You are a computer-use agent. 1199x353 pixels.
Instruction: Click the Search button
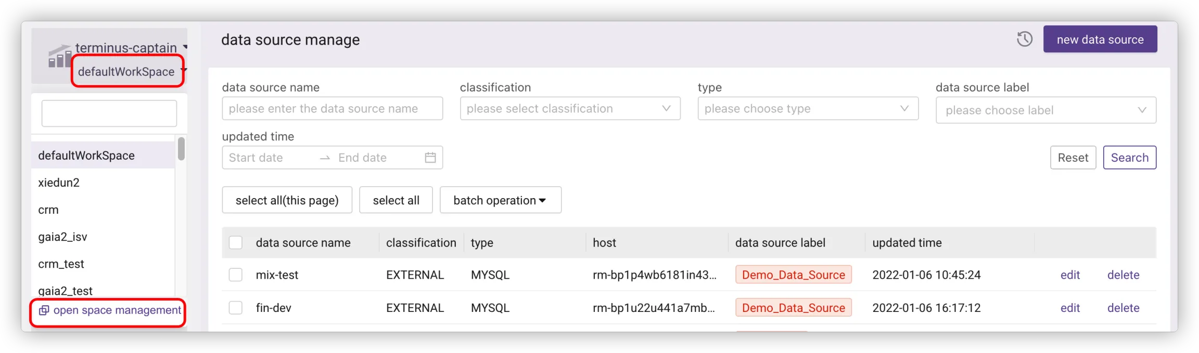pos(1129,158)
